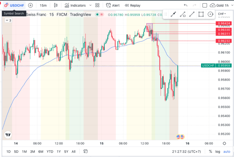Set the date range to 3M

click(x=33, y=152)
